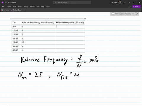Screen dimensions: 142x106
Task: Click the OneNote app logo icon
Action: point(3,3)
